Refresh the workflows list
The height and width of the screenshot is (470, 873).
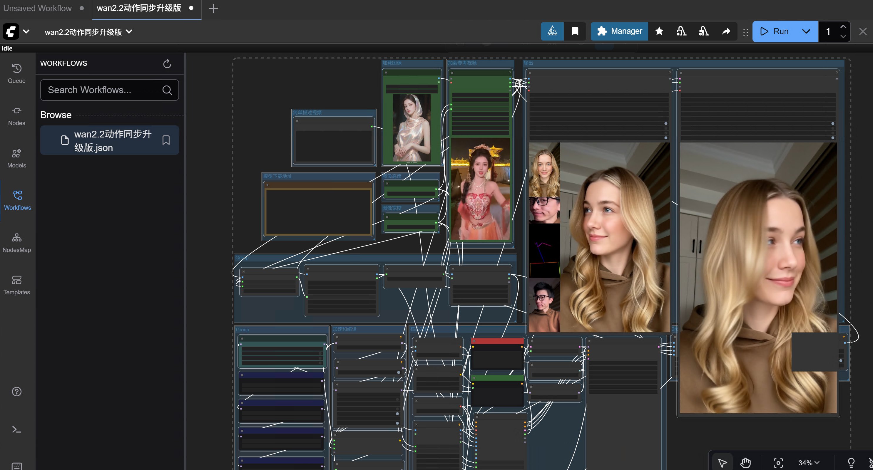pos(167,63)
